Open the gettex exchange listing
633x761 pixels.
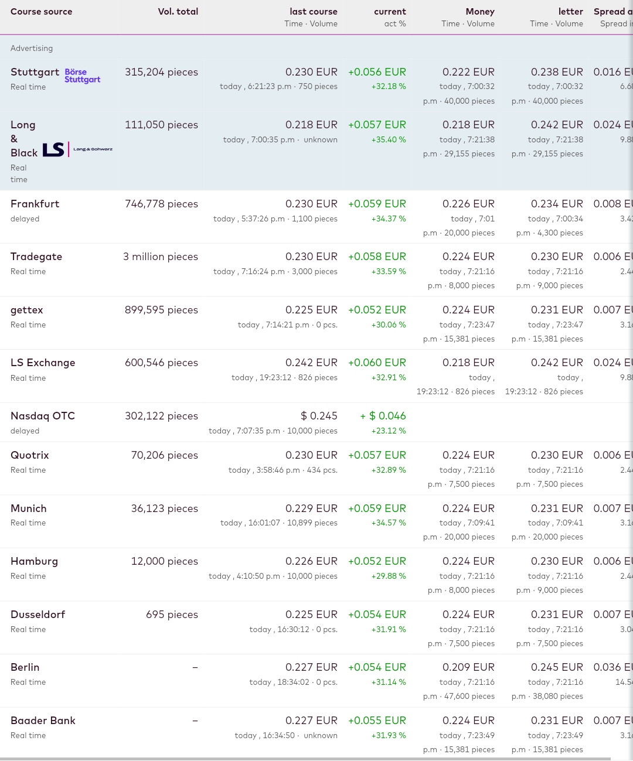coord(27,310)
